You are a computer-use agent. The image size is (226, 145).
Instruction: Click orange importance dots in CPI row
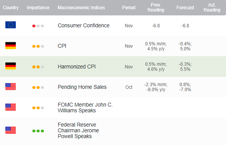[36, 47]
